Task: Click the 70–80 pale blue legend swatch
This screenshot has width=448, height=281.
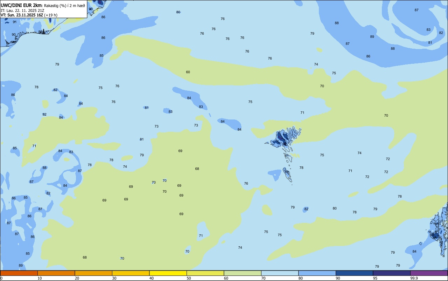Action: pos(280,273)
